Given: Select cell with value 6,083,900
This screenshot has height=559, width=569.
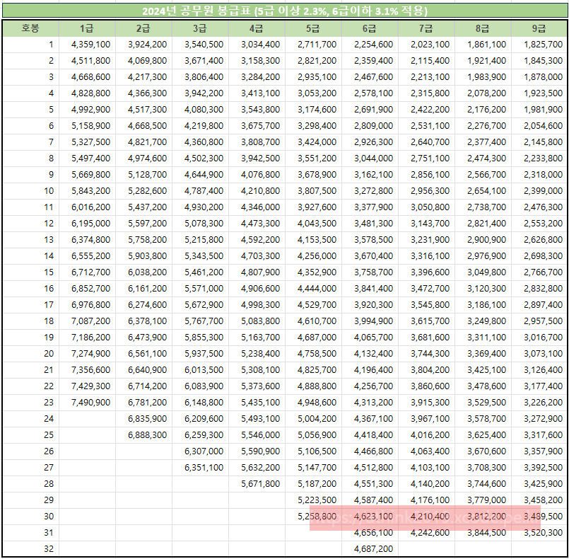Looking at the screenshot, I should coord(200,386).
